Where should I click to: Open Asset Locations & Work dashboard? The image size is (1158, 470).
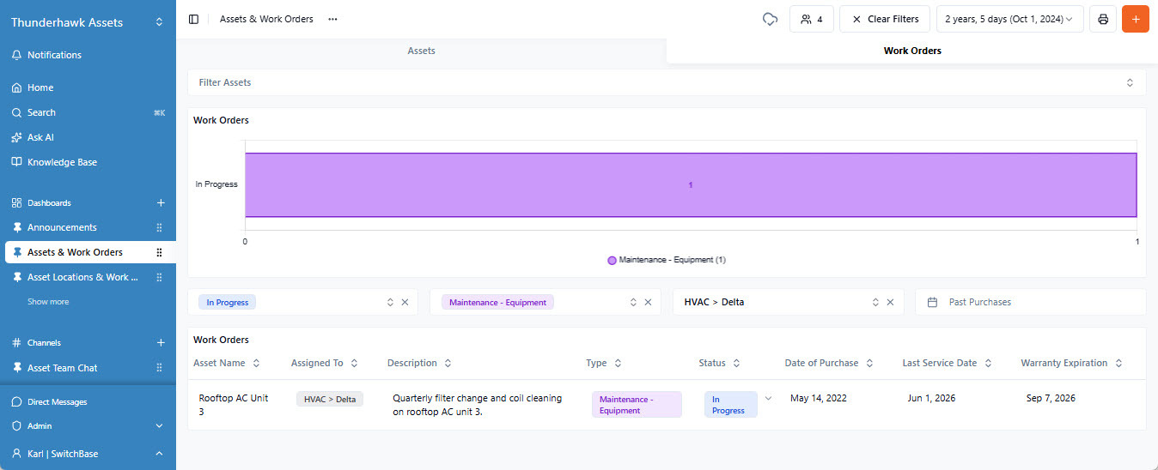click(82, 277)
